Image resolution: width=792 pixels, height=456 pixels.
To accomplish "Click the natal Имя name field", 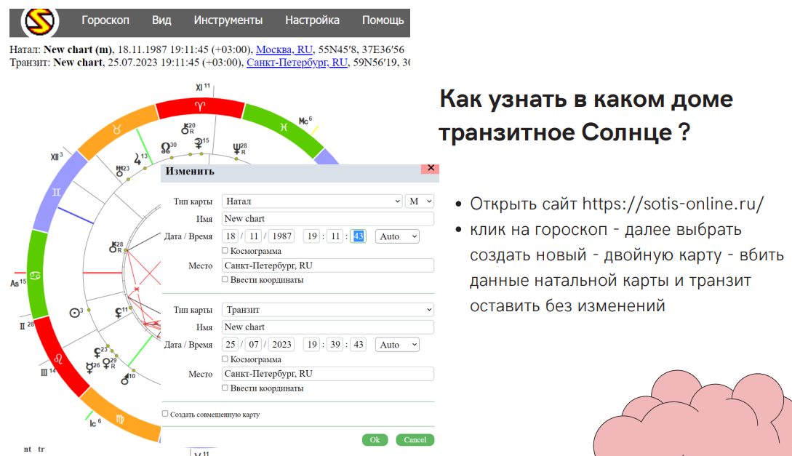I will [328, 219].
